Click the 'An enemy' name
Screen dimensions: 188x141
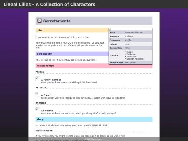pyautogui.click(x=47, y=111)
